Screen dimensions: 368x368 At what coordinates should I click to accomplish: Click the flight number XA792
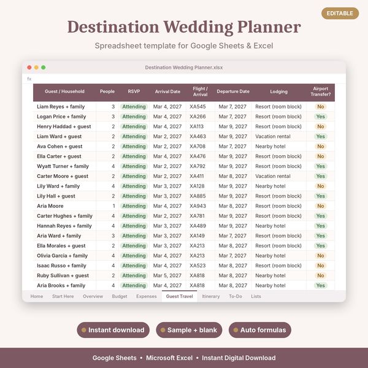point(197,166)
